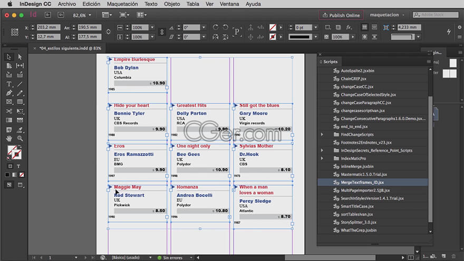Select the Line tool

(20, 84)
